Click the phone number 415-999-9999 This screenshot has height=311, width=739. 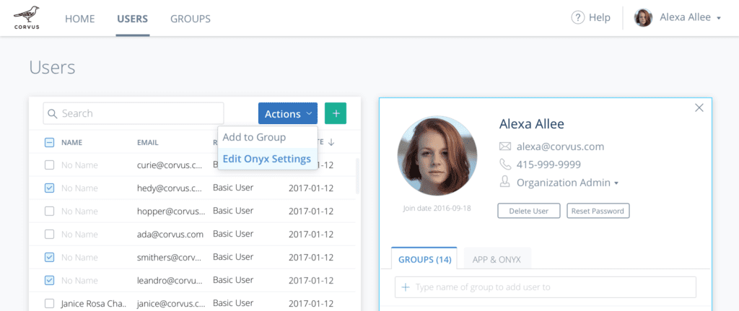(548, 165)
